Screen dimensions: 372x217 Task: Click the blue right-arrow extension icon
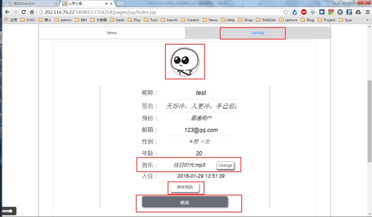[322, 12]
